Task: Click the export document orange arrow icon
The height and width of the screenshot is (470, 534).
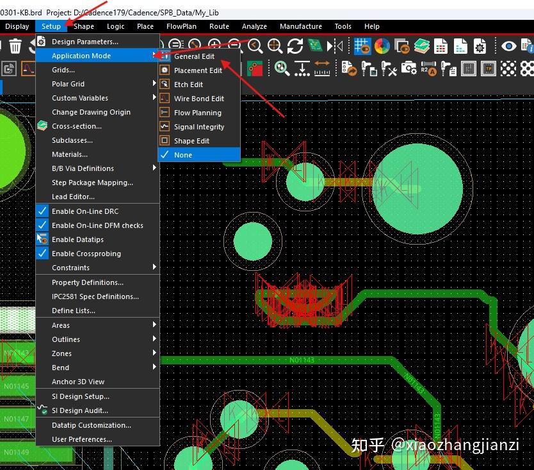Action: tap(349, 69)
